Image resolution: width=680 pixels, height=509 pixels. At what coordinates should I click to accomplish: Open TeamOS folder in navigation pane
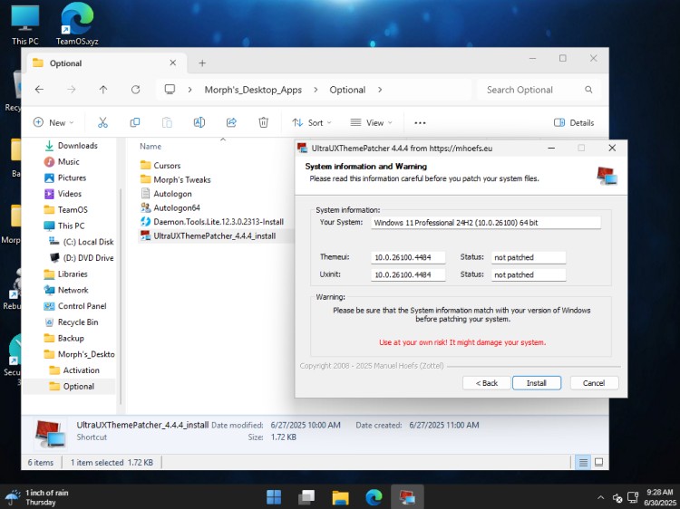point(66,209)
